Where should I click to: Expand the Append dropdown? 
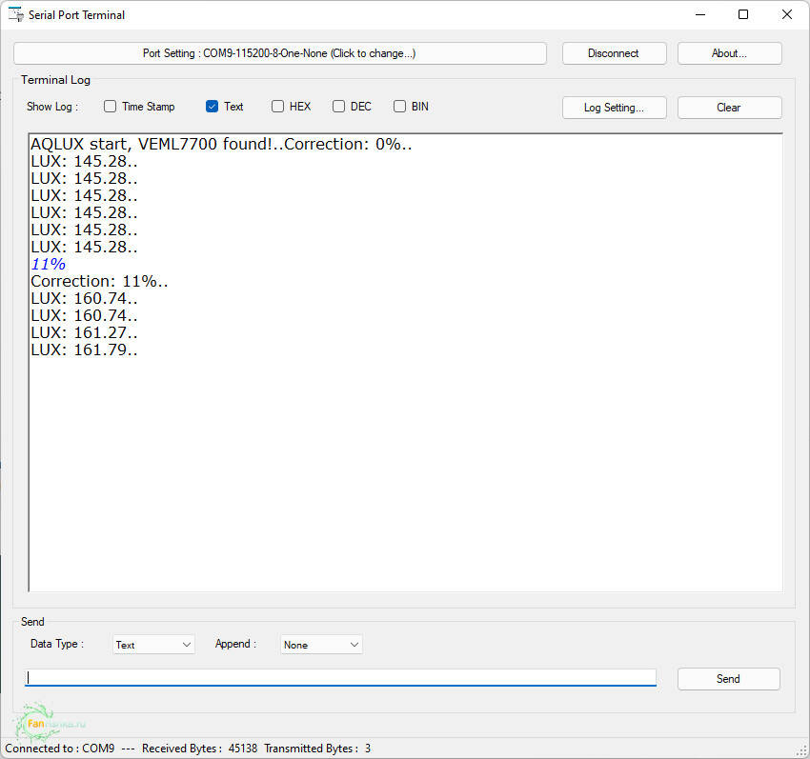coord(321,645)
